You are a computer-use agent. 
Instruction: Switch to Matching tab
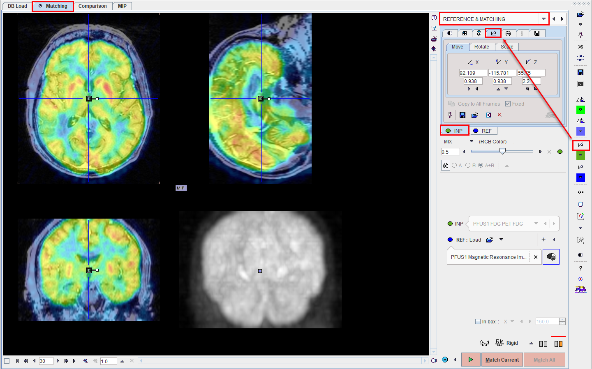[53, 6]
